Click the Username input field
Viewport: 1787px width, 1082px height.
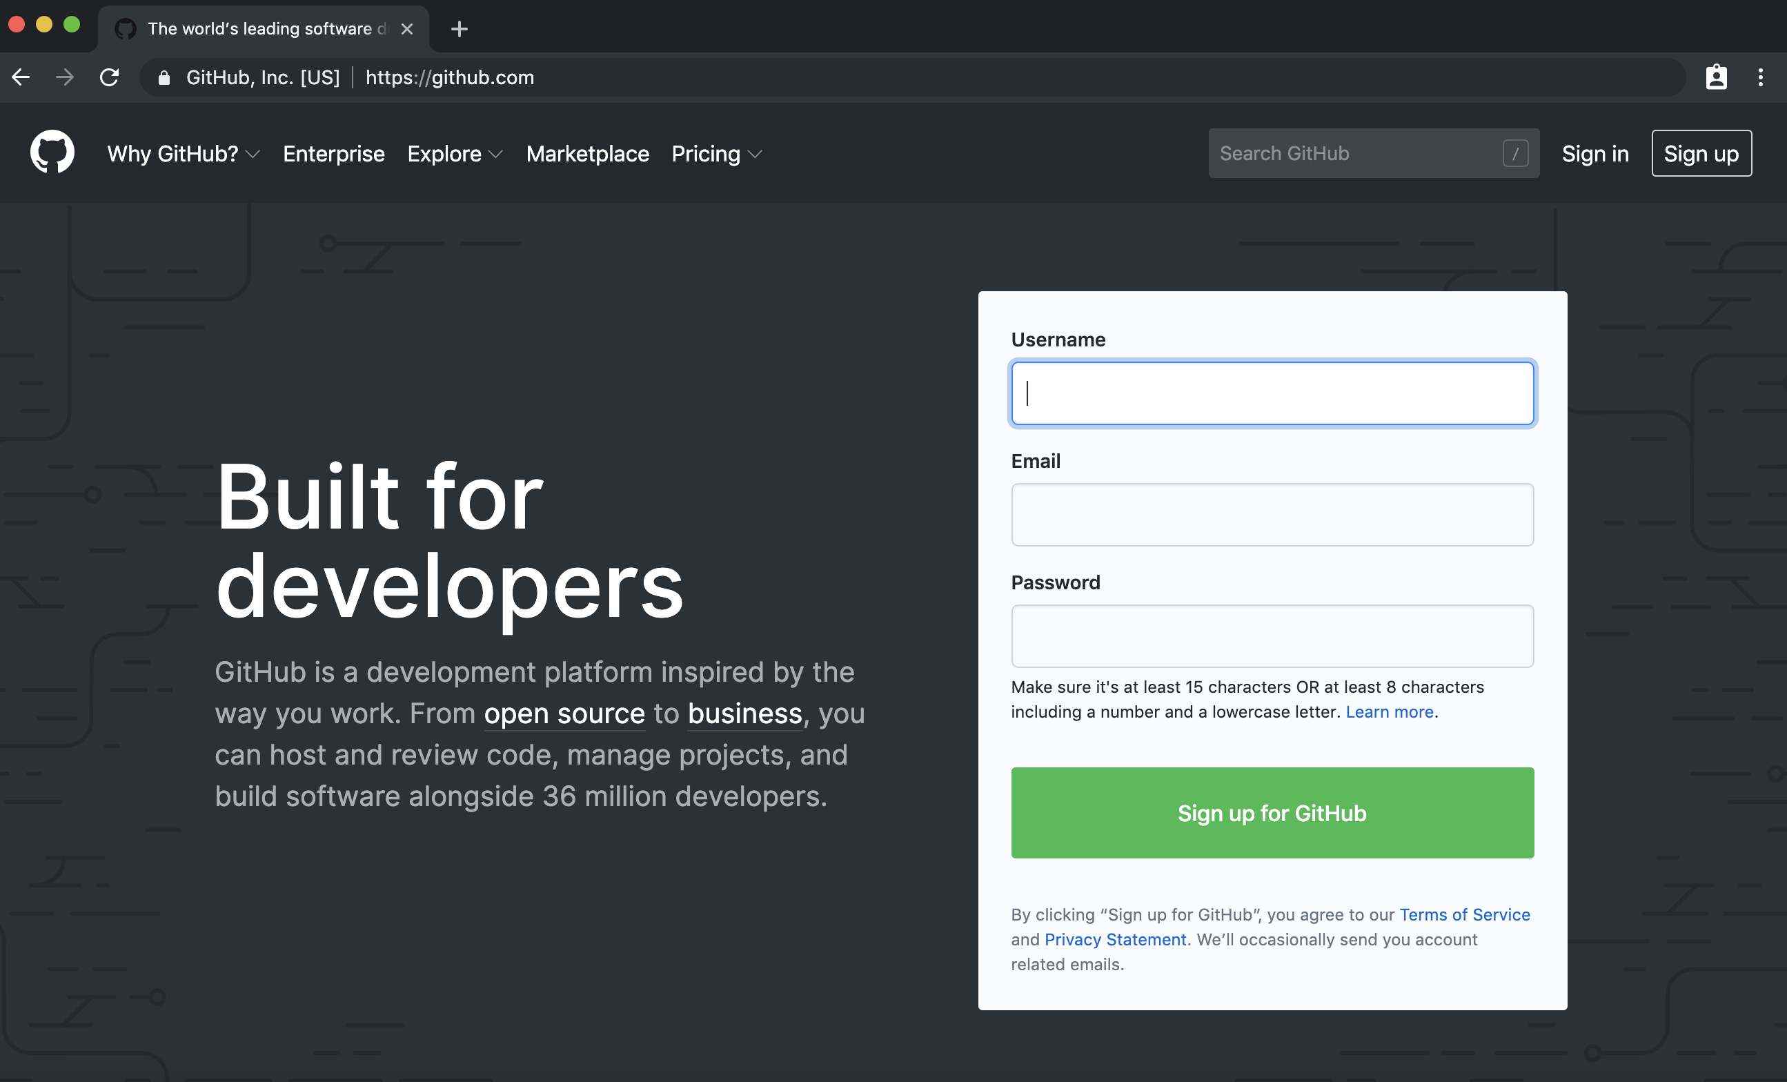pyautogui.click(x=1272, y=392)
